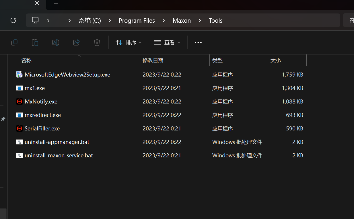Click the 应用程序 type cell for MicrosoftEdgeWebview2Setup.exe
Screen dimensions: 354x219
pos(223,75)
